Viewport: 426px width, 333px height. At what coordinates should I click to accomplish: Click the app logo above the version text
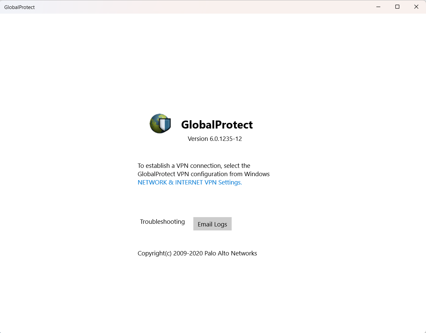pos(160,123)
